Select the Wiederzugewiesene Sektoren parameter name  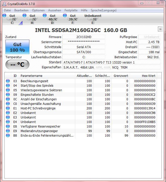[41, 90]
